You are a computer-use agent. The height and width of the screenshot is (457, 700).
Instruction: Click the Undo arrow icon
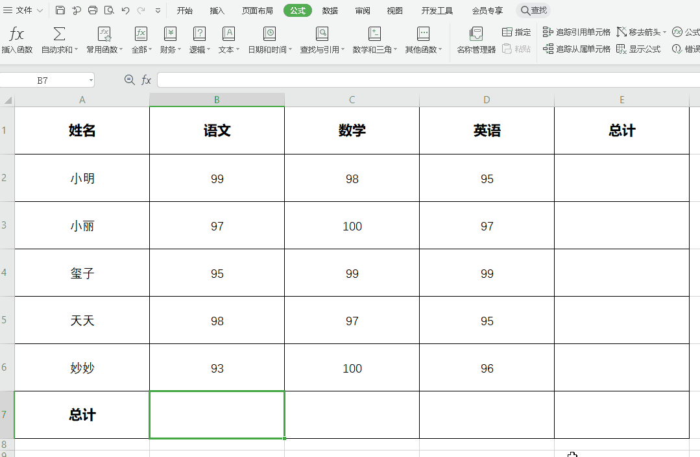pyautogui.click(x=124, y=10)
